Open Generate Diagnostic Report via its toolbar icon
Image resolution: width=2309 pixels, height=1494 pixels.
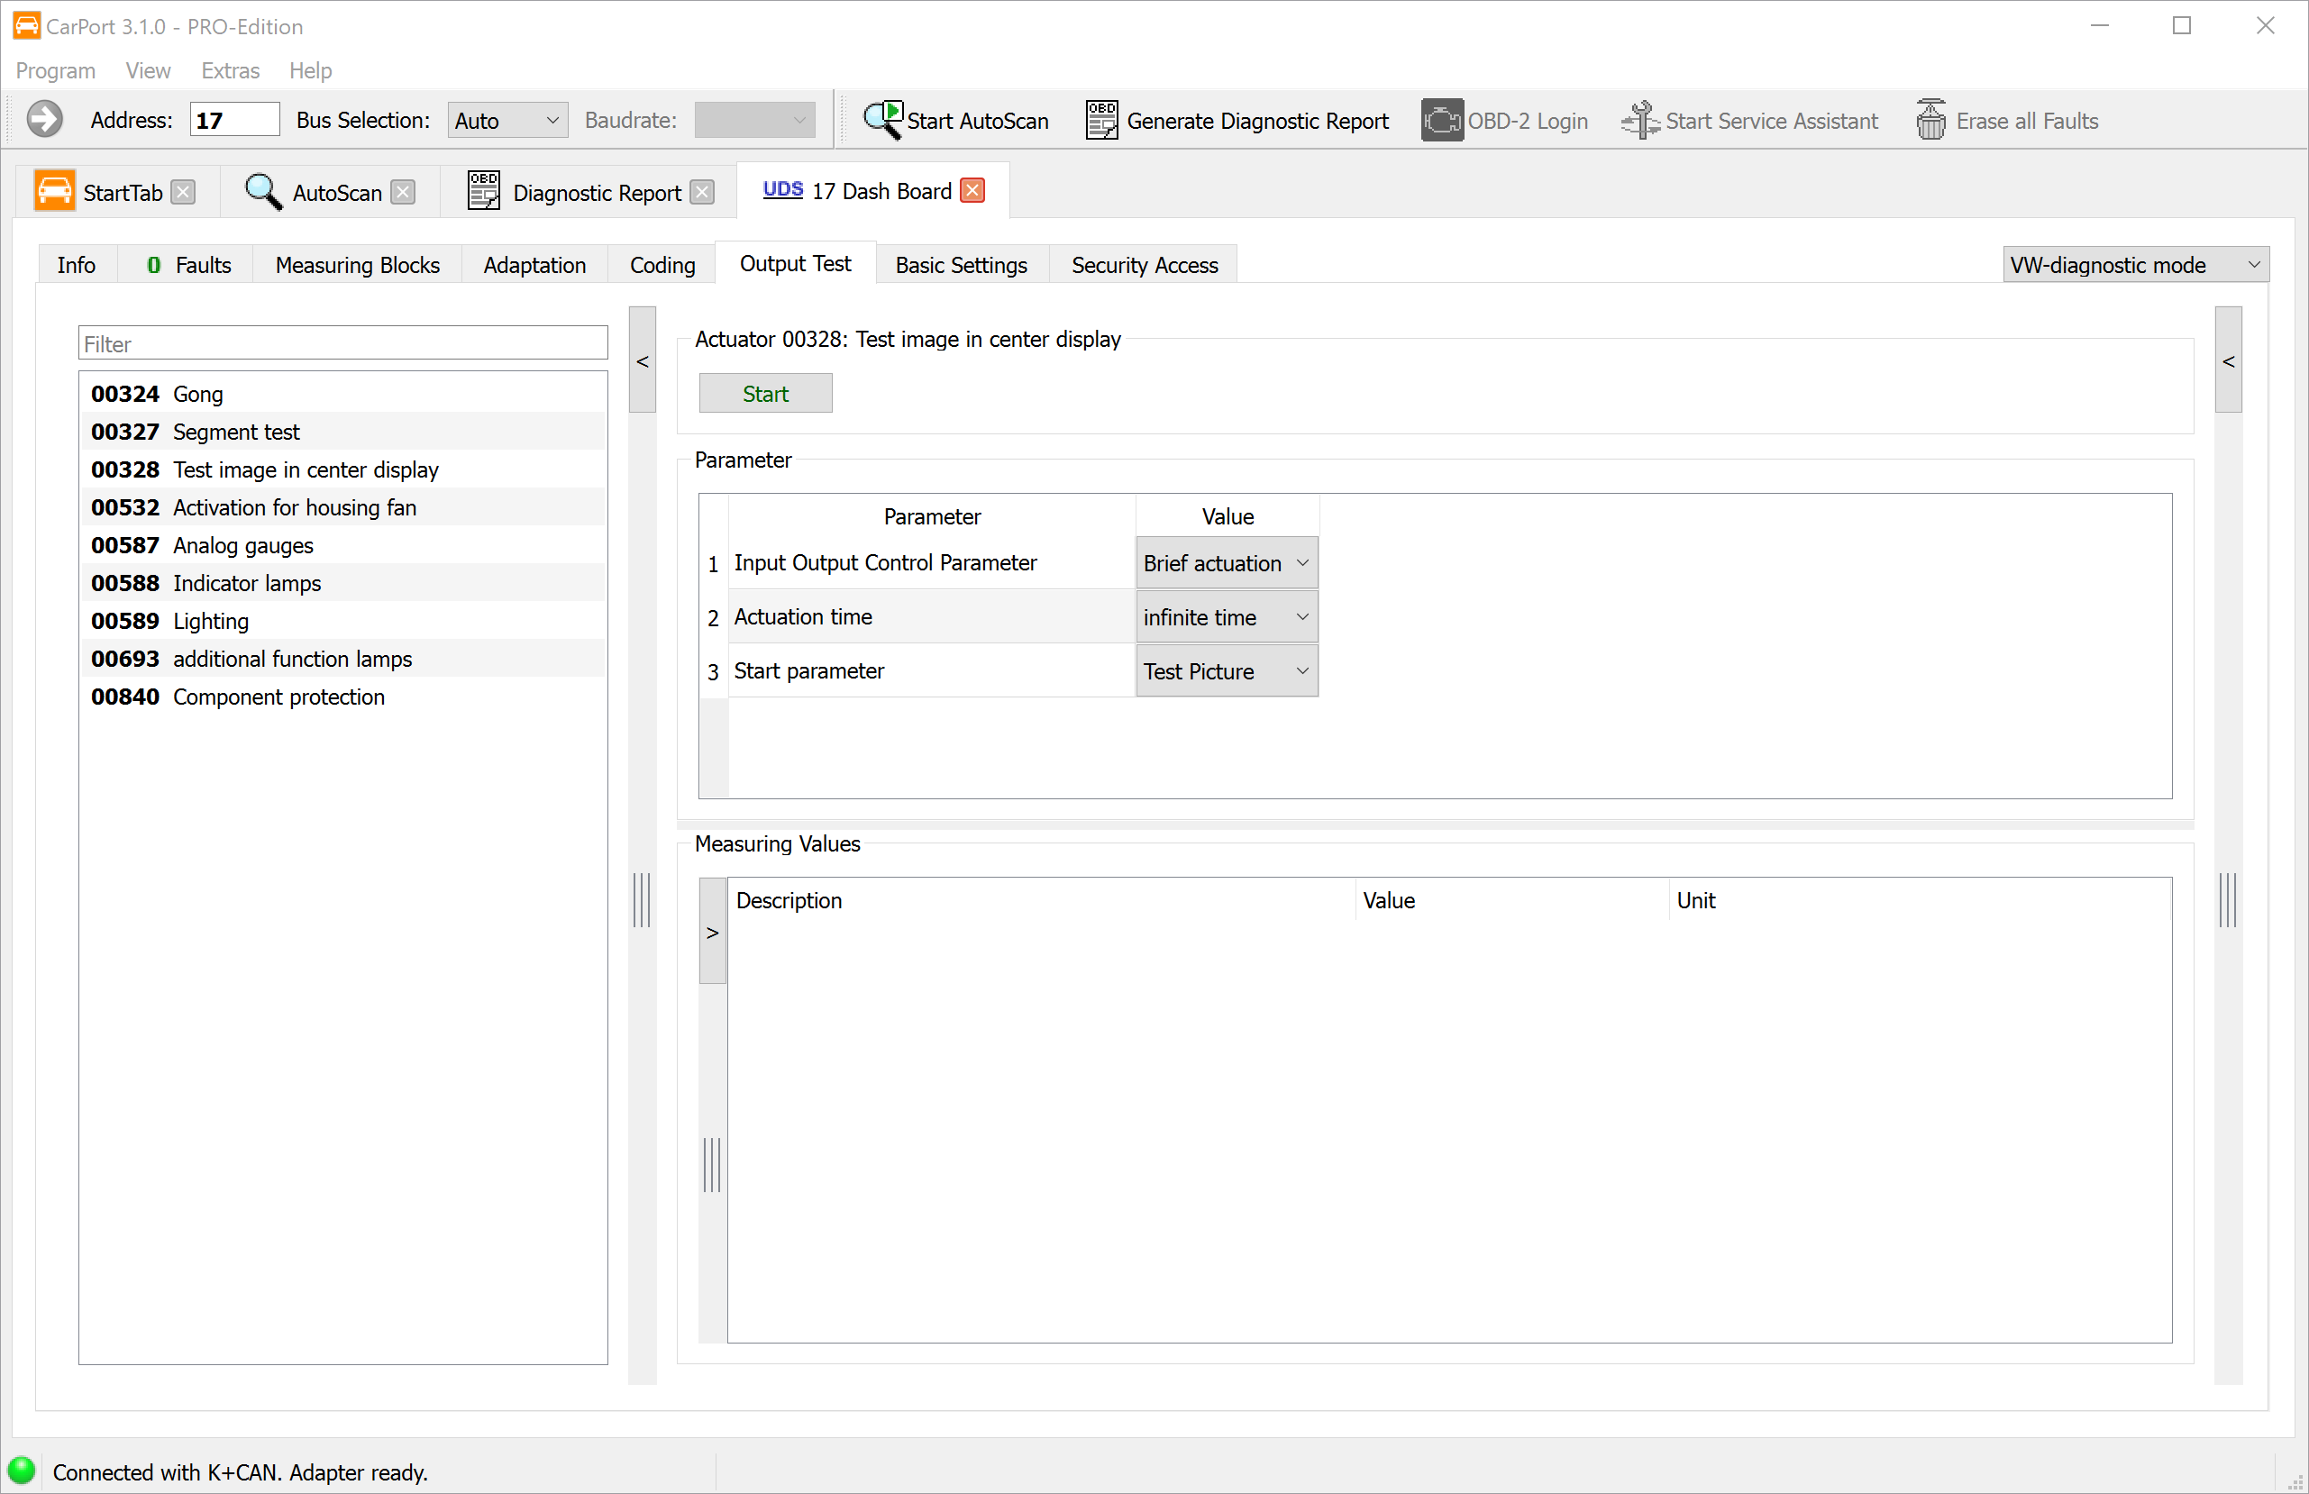click(1100, 118)
